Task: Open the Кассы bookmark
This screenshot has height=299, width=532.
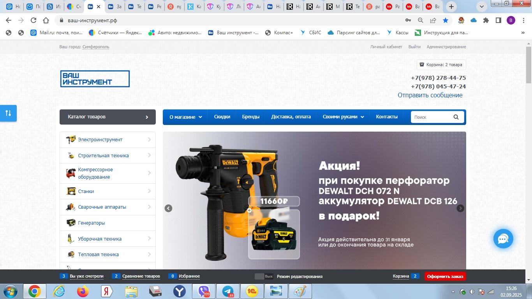Action: tap(397, 33)
